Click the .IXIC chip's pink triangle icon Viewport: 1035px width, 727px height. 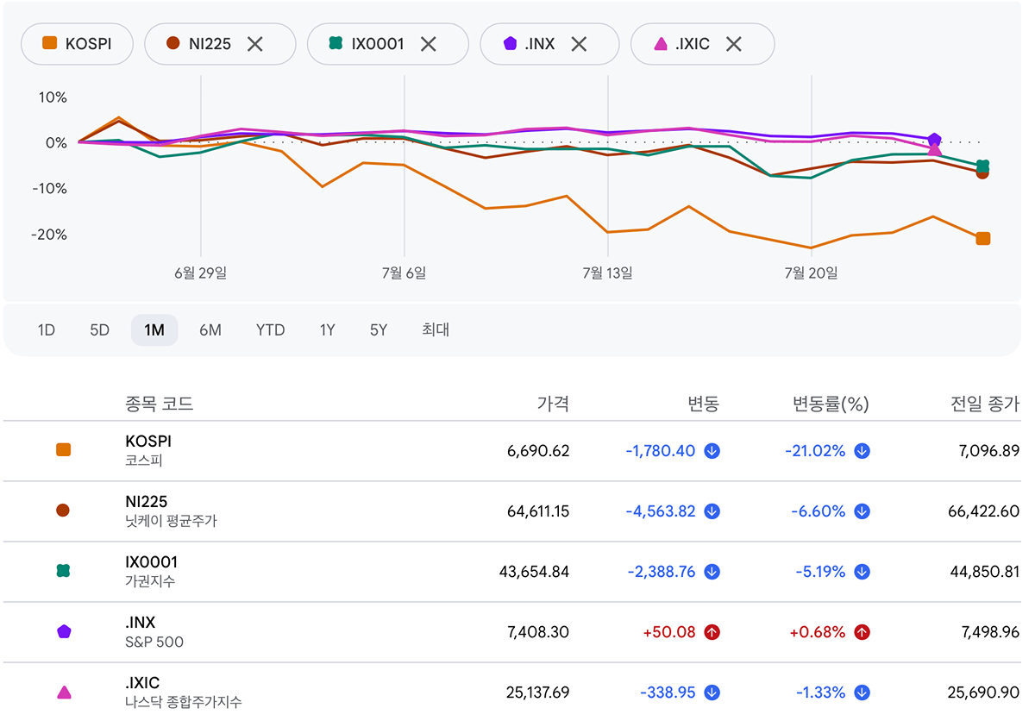tap(661, 44)
